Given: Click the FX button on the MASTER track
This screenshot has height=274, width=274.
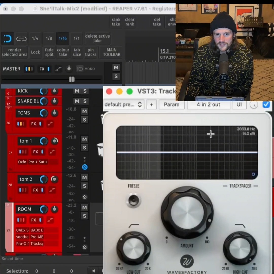Looking at the screenshot, I should coord(42,69).
